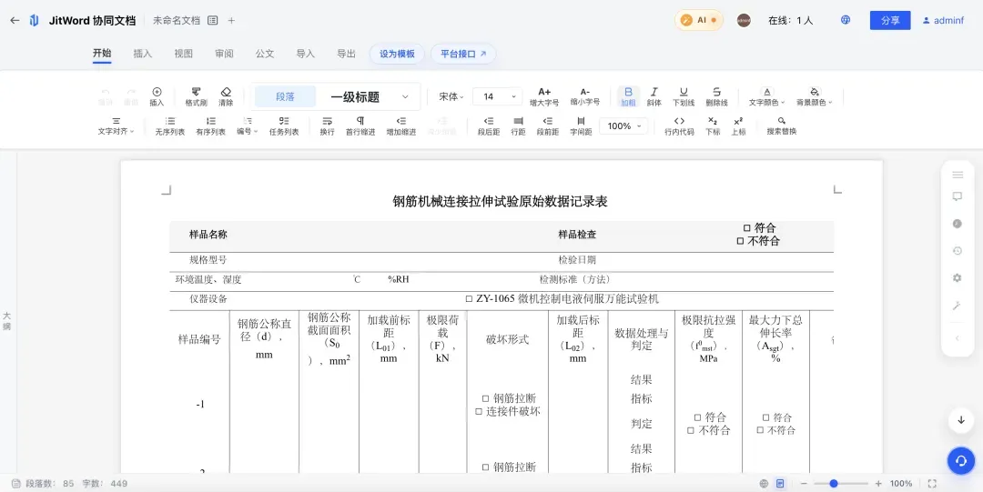Open the comments icon in right sidebar

[958, 196]
